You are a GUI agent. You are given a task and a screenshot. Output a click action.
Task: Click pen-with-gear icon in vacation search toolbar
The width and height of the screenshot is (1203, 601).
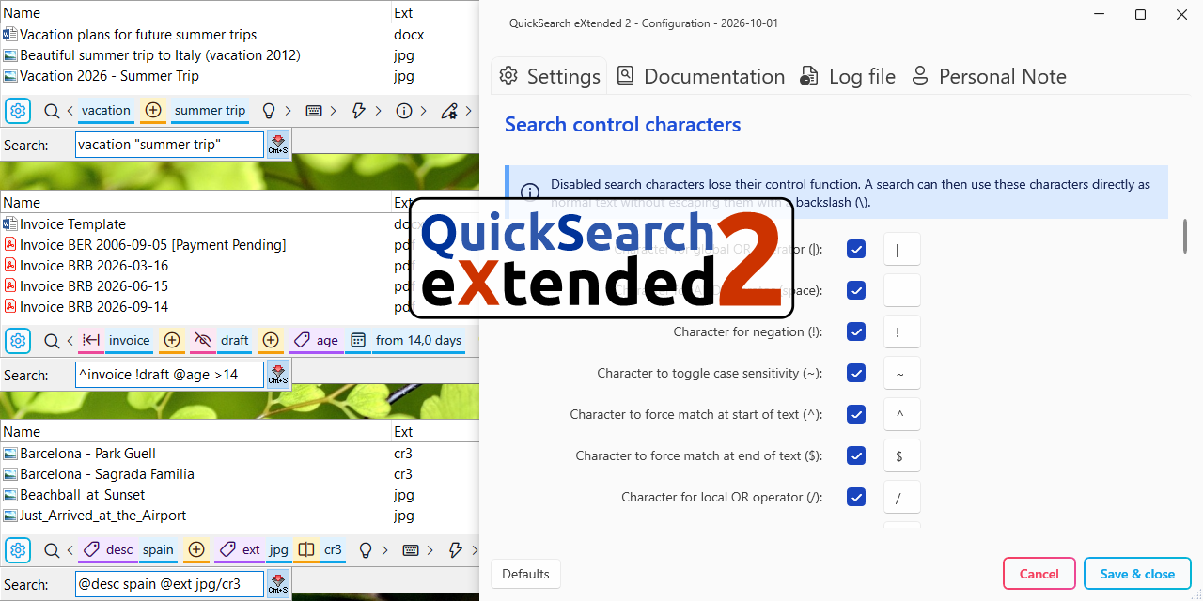(x=449, y=111)
